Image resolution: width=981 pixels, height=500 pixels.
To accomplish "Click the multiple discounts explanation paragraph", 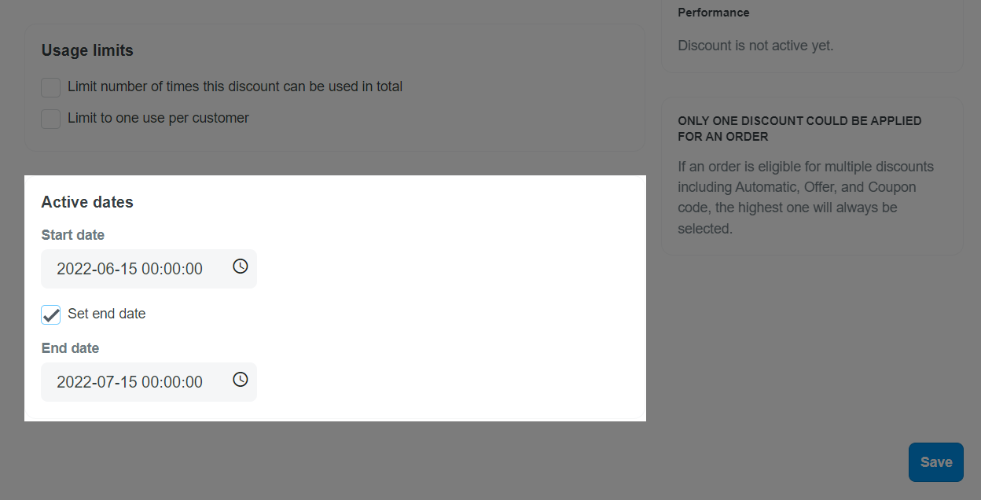I will pos(806,197).
